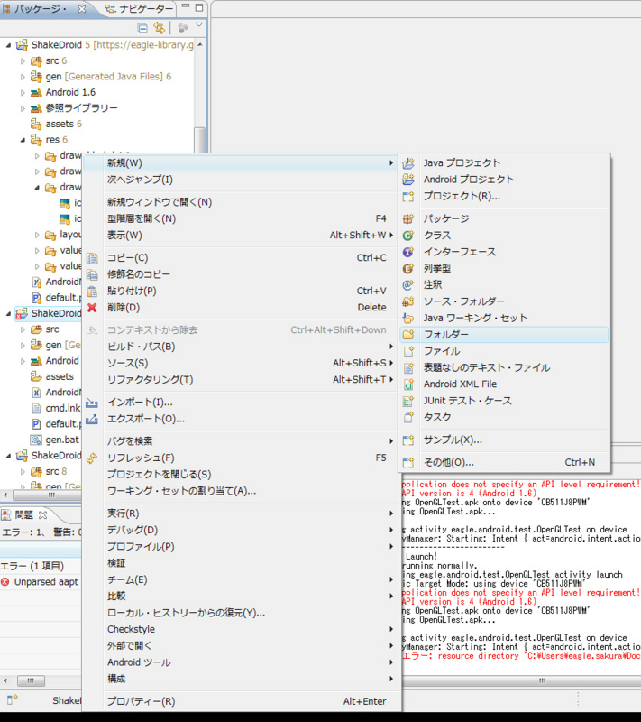Expand the gen Generated Java Files node
The width and height of the screenshot is (641, 722).
(x=23, y=77)
